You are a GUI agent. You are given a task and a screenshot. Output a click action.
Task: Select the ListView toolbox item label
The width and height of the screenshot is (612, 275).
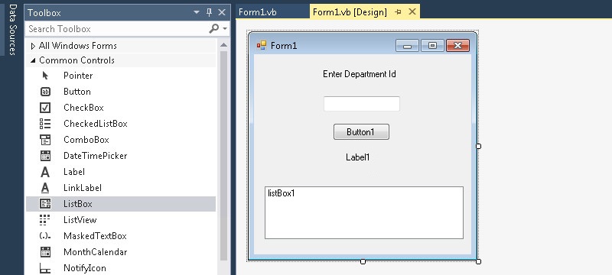pos(80,220)
